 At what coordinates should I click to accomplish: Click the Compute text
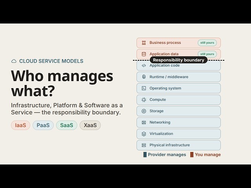point(158,99)
